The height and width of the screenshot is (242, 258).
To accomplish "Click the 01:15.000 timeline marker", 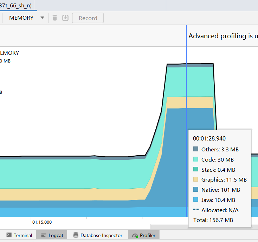I will [x=42, y=222].
